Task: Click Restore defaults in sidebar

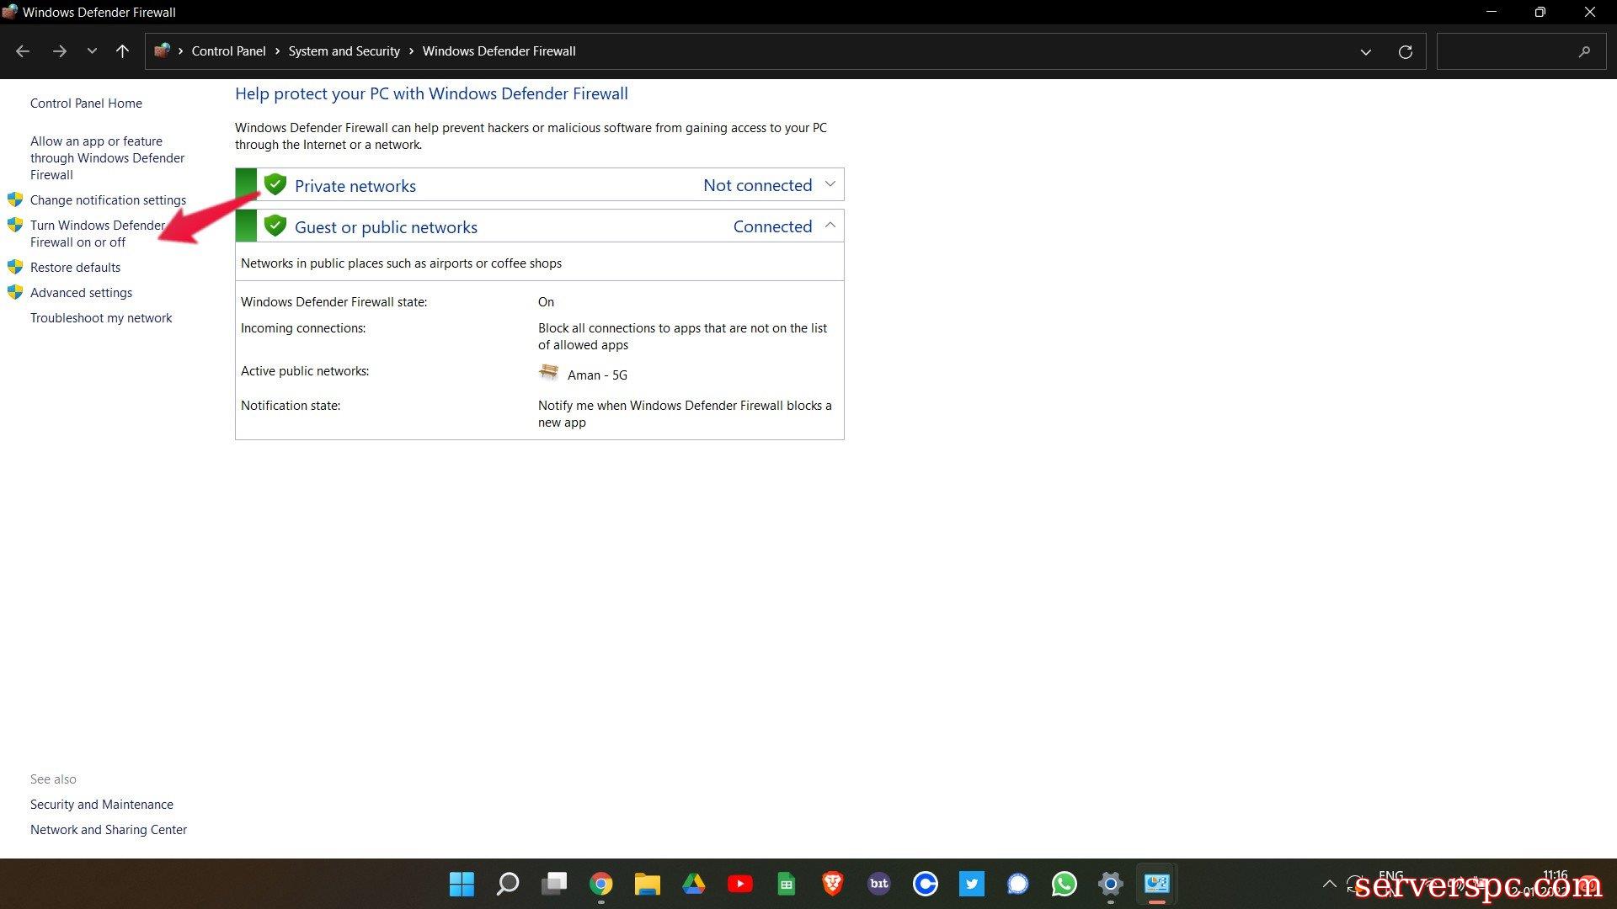Action: (x=75, y=268)
